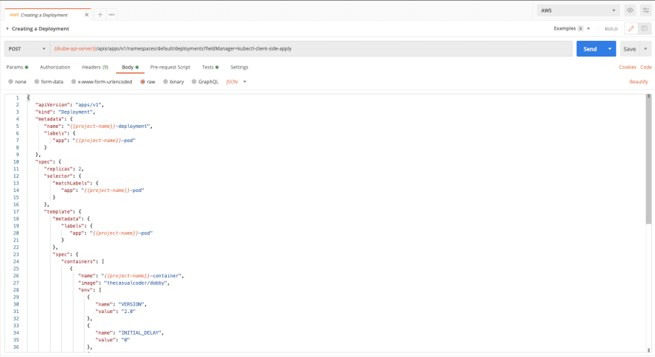The height and width of the screenshot is (357, 655).
Task: Open manage environments settings icon
Action: (645, 10)
